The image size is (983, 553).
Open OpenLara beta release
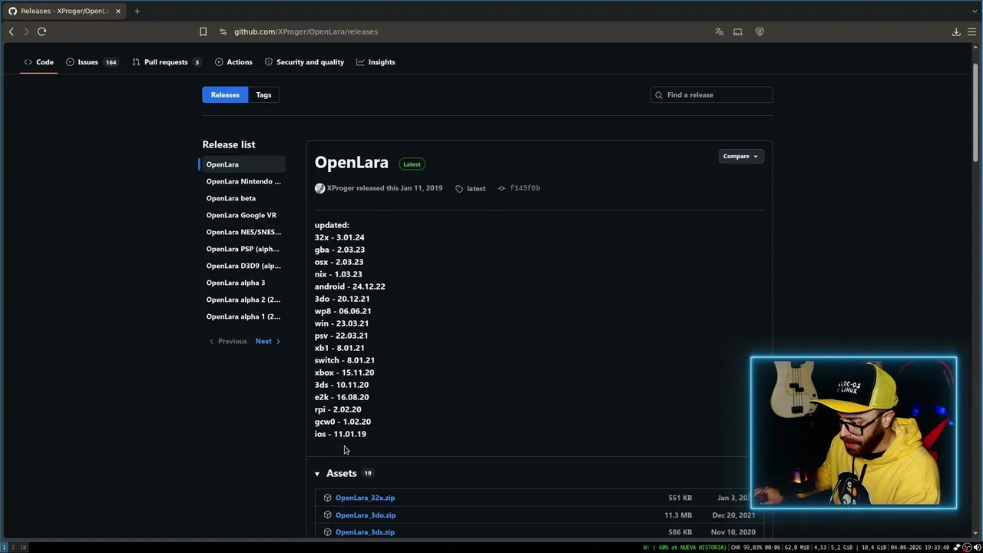230,198
